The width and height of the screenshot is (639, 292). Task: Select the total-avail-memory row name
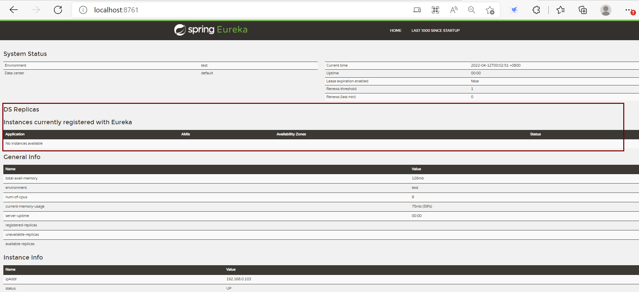coord(21,178)
